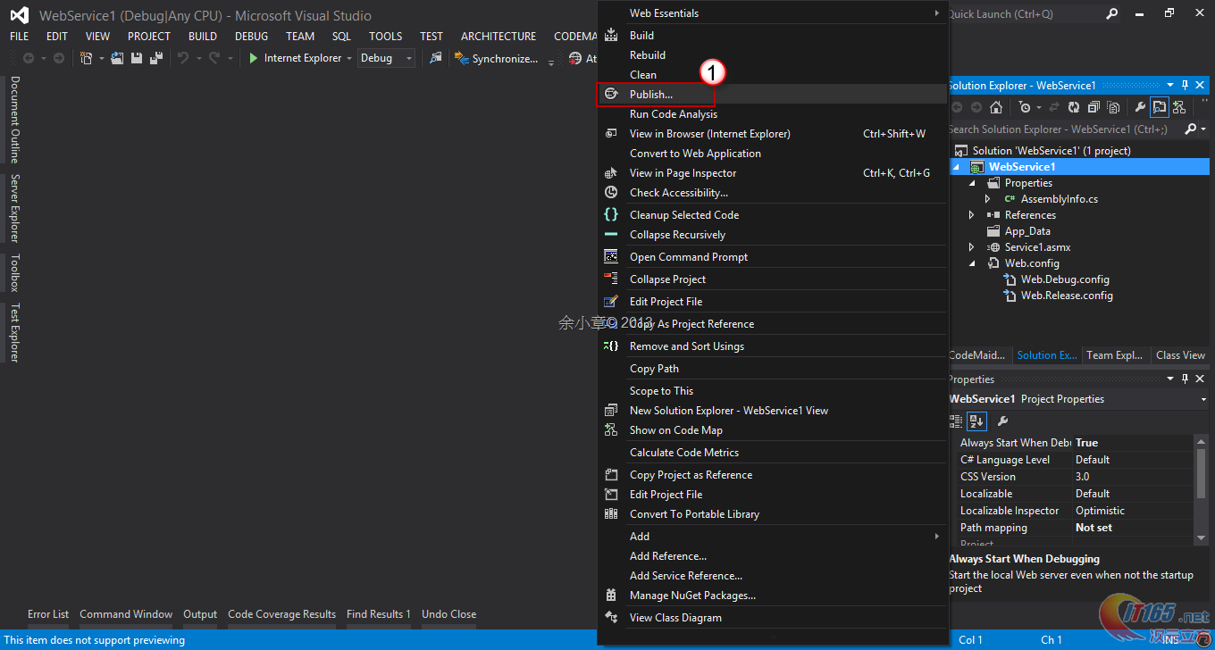The width and height of the screenshot is (1215, 650).
Task: Pin the Solution Explorer panel with pushpin icon
Action: (1186, 85)
